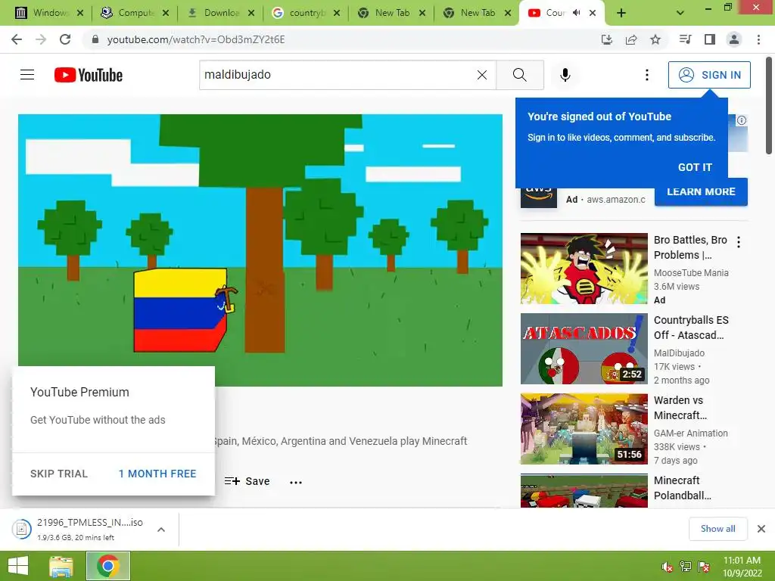
Task: Open the YouTube hamburger guide menu
Action: click(x=27, y=75)
